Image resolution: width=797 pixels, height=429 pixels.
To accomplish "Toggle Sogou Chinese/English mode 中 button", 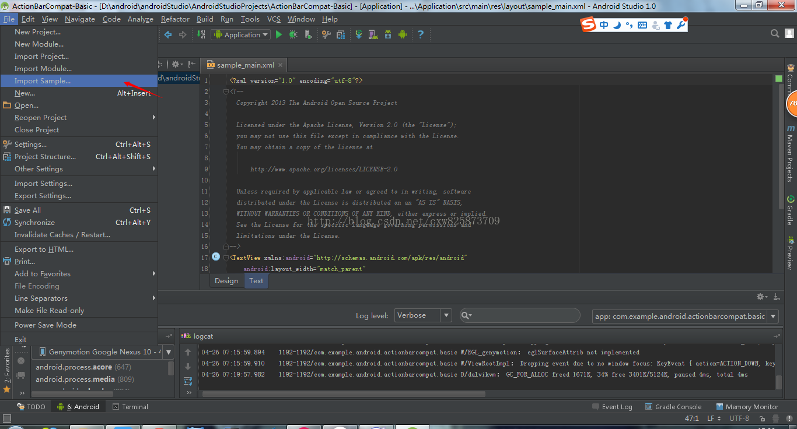I will [603, 25].
